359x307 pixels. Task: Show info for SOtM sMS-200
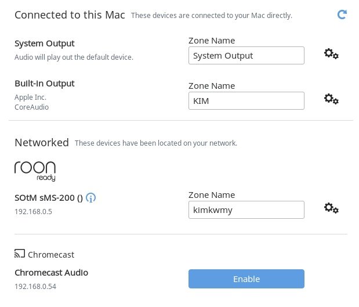coord(91,198)
